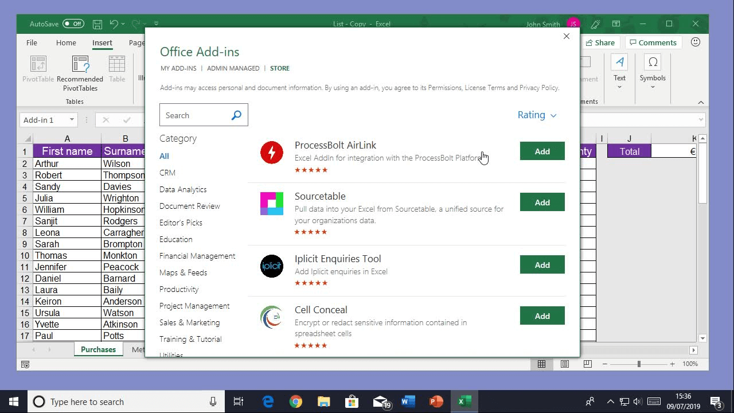Open the Rating sort dropdown
The width and height of the screenshot is (734, 413).
point(537,115)
